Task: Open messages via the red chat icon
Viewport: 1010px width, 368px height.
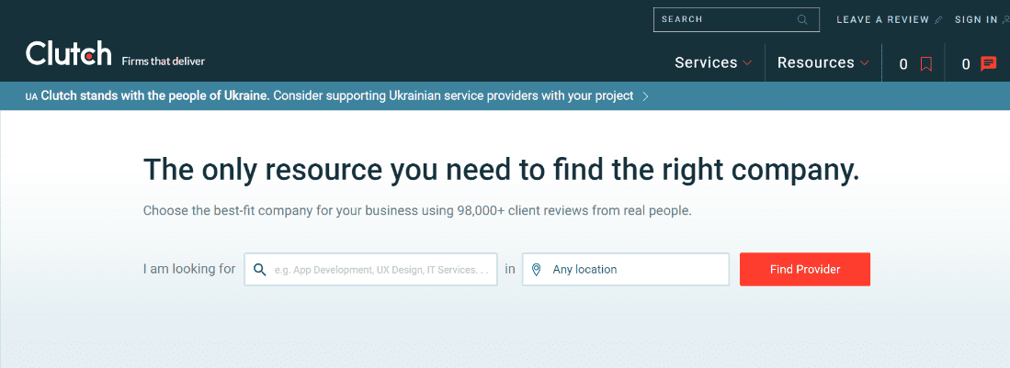Action: [989, 63]
